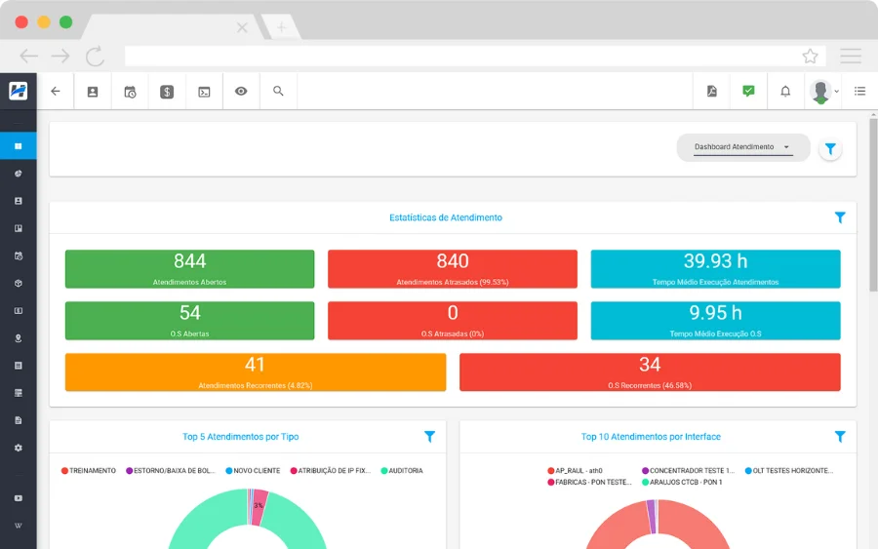
Task: Select the active dashboard item in sidebar
Action: [x=18, y=146]
